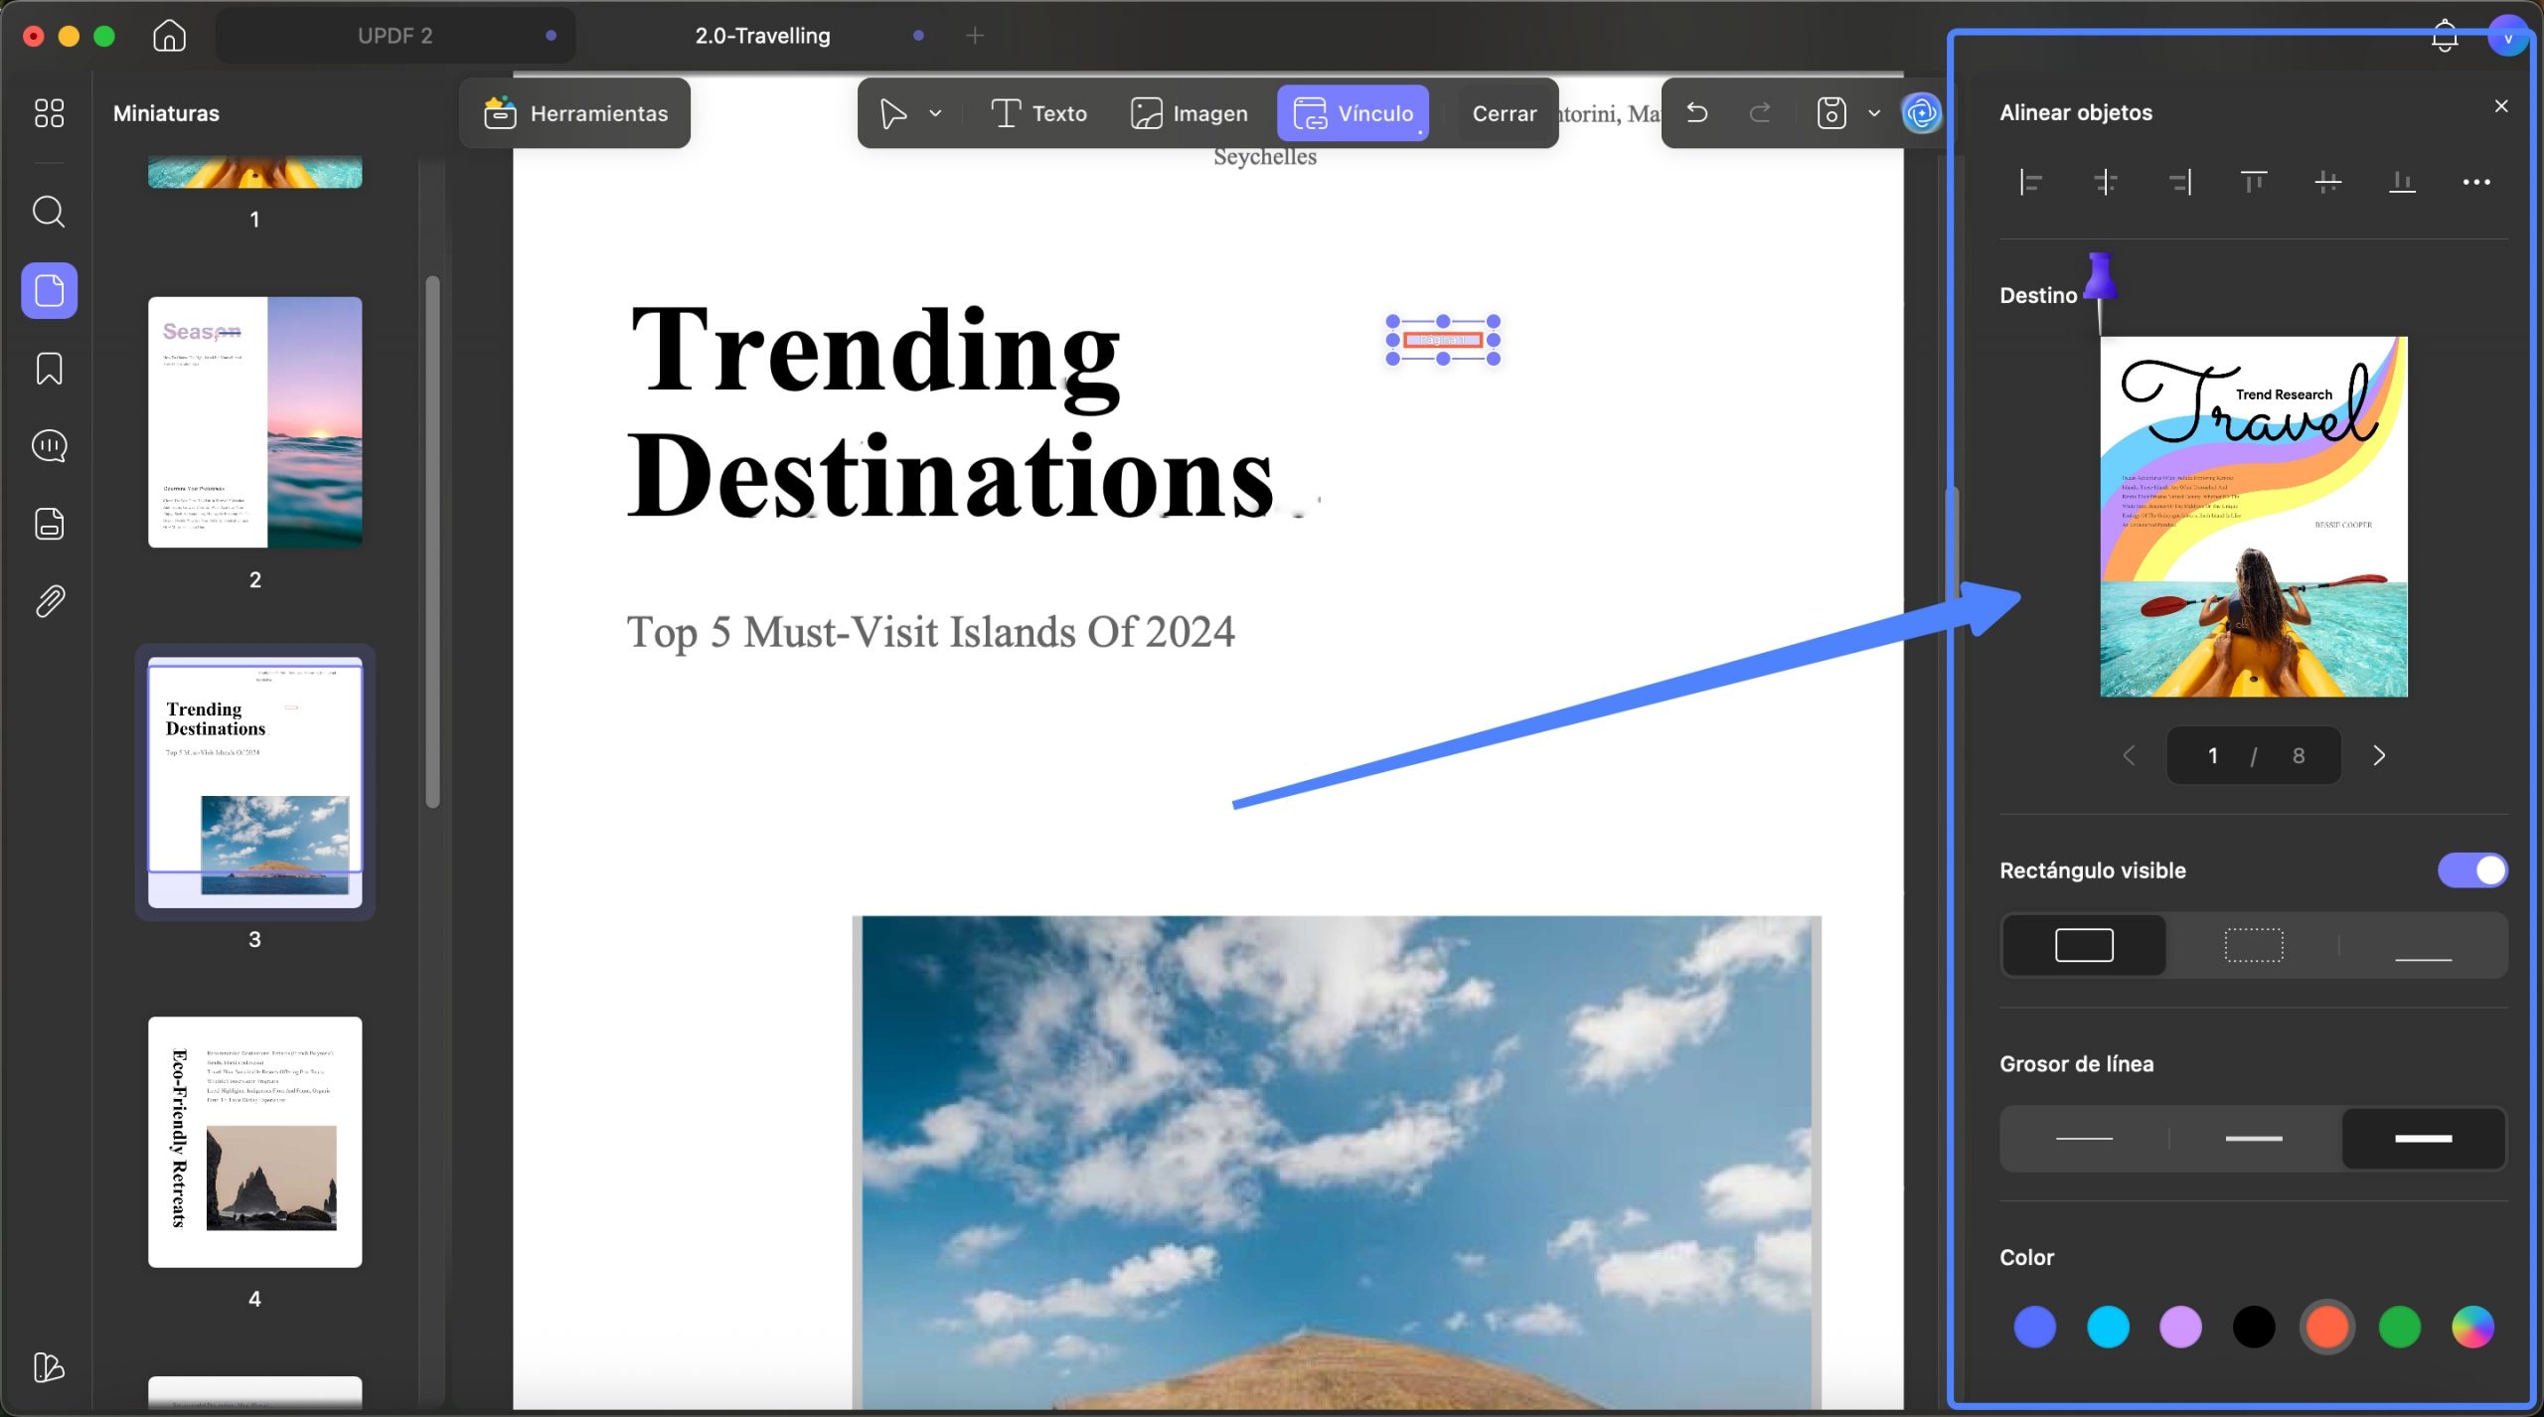Undo the last action
2544x1417 pixels.
point(1697,113)
